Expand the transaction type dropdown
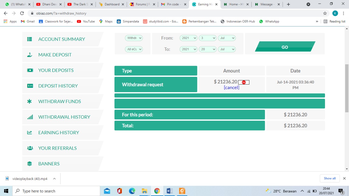Image resolution: width=349 pixels, height=196 pixels. (134, 38)
